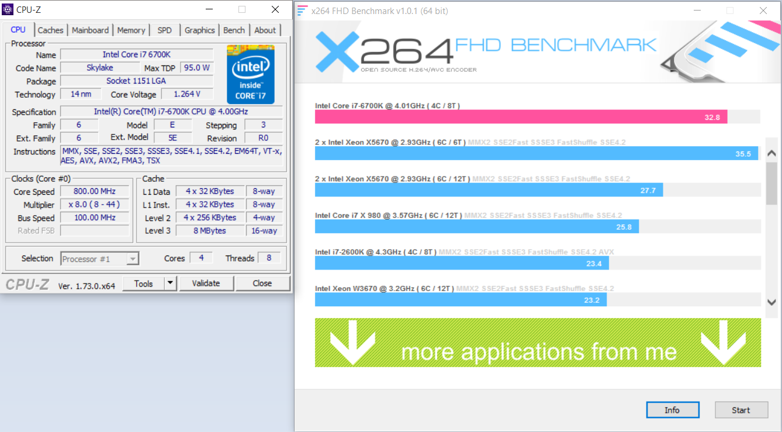Click the Core Voltage value '1.264 V'
The height and width of the screenshot is (432, 782).
pos(187,94)
